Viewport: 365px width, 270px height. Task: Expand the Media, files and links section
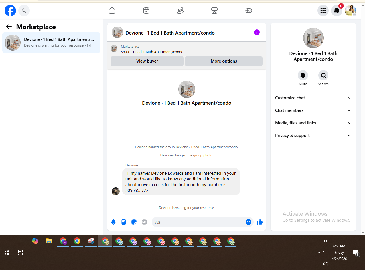(313, 123)
